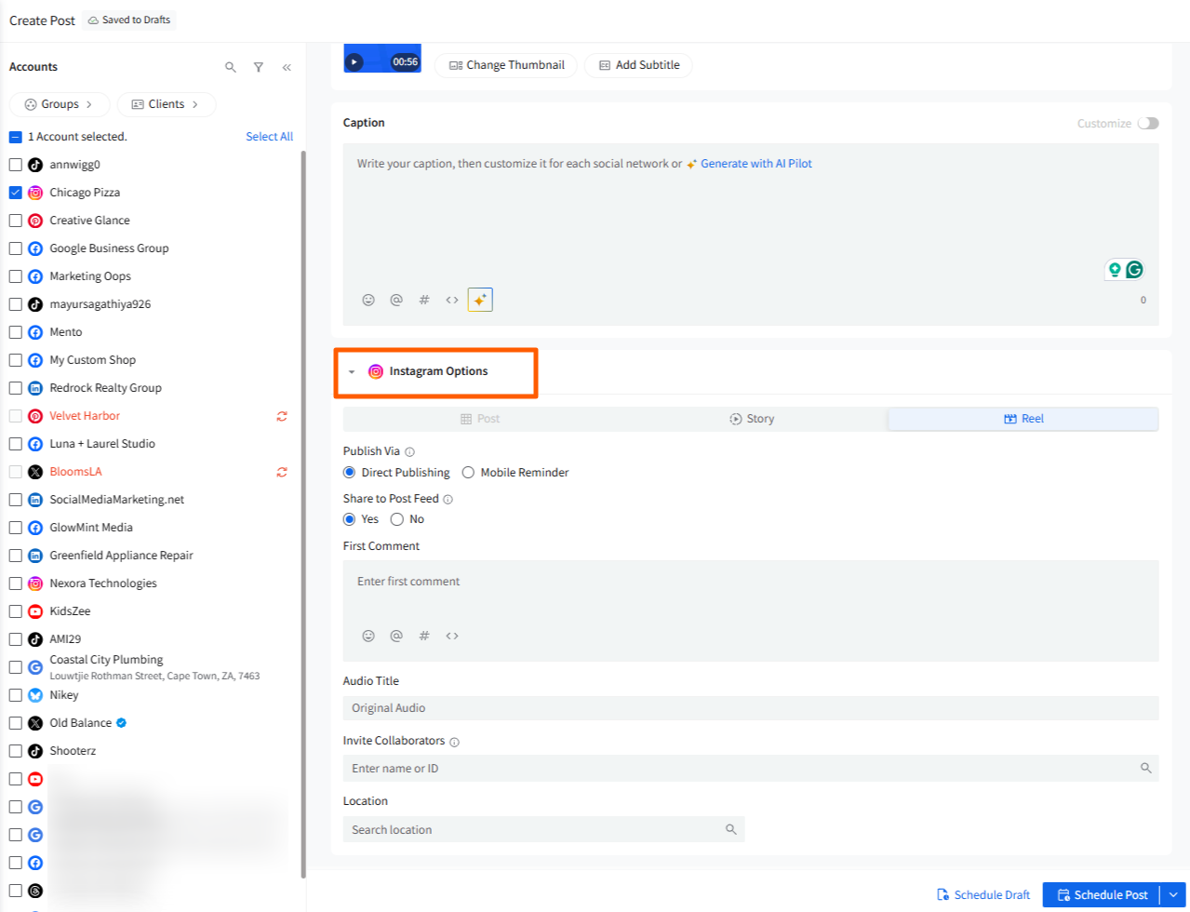Toggle the Customize caption switch
Image resolution: width=1190 pixels, height=912 pixels.
click(x=1148, y=123)
